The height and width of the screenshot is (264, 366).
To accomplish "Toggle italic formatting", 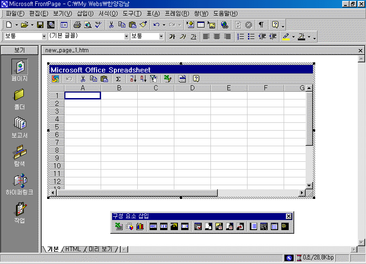I will click(183, 37).
